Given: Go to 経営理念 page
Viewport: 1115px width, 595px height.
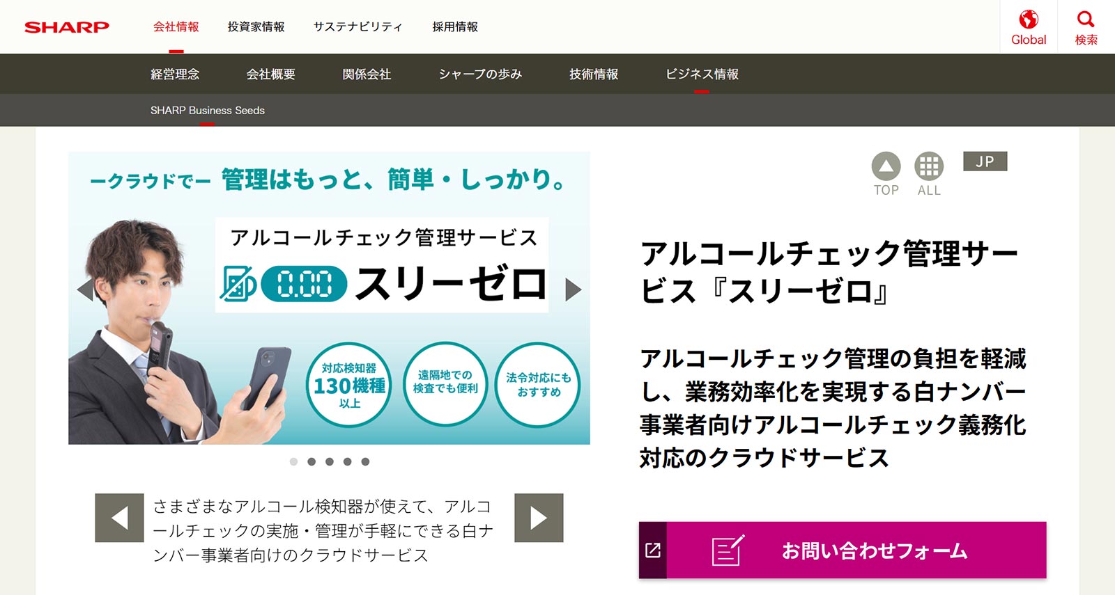Looking at the screenshot, I should [x=175, y=74].
